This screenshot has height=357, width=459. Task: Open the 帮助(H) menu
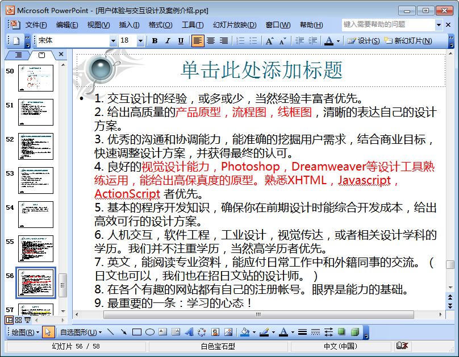[x=311, y=25]
